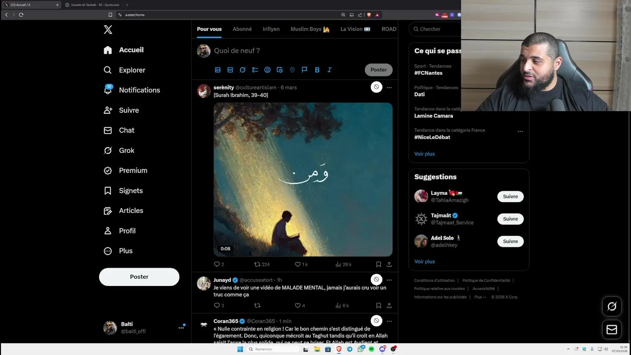This screenshot has width=631, height=355.
Task: Open options for the #NiceLeDébat trend
Action: tap(520, 131)
